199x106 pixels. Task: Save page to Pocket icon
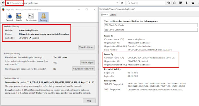tap(180, 3)
